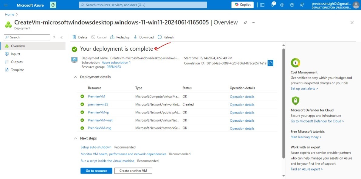View Operation details for PrennieXVM
The image size is (361, 179).
coord(242,97)
